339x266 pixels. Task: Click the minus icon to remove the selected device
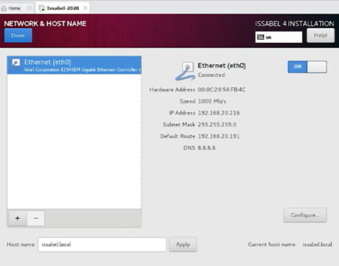pyautogui.click(x=36, y=218)
